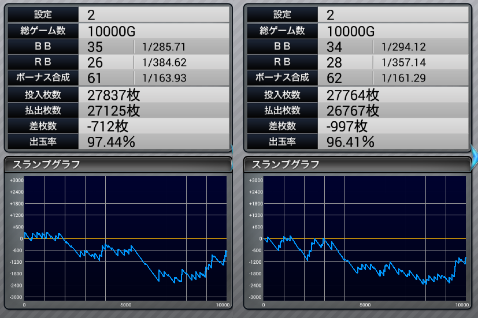Image resolution: width=478 pixels, height=318 pixels.
Task: Select the coin difference -712枚
Action: (108, 126)
